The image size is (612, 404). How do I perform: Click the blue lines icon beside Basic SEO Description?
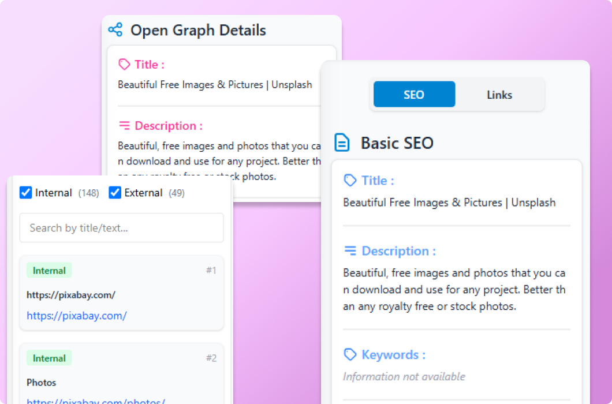point(350,250)
